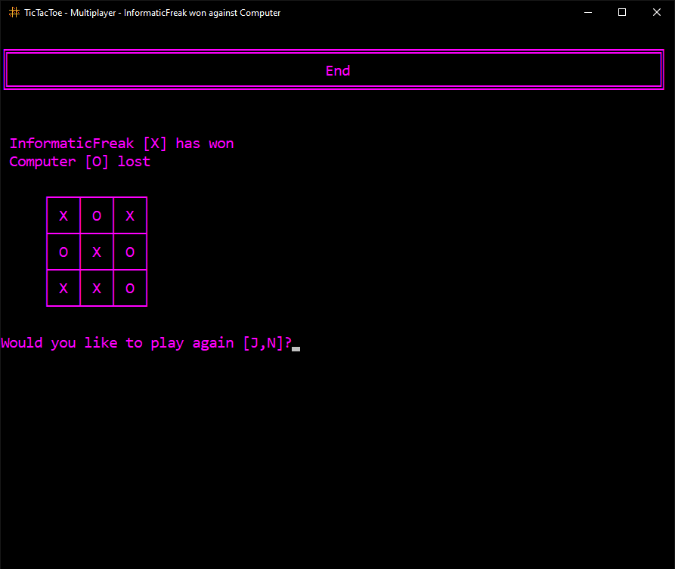This screenshot has width=675, height=569.
Task: Click the middle-right O cell of board
Action: pos(130,252)
